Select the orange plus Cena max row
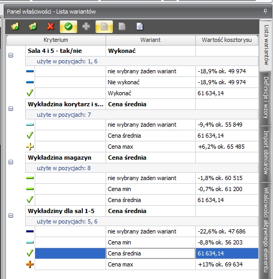This screenshot has width=273, height=279. point(142,264)
